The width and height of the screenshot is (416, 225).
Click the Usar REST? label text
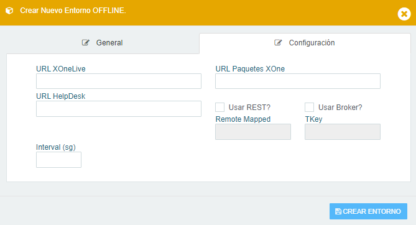249,108
